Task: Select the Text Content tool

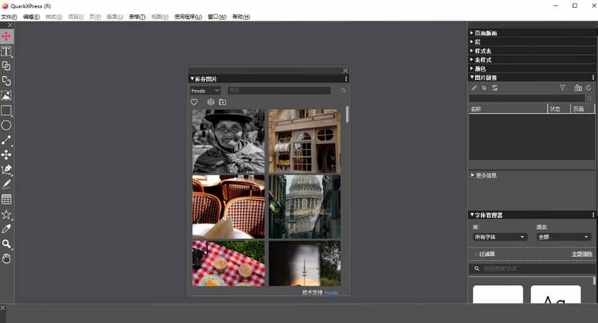Action: click(x=7, y=51)
